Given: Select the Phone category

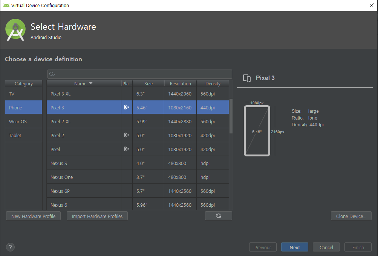Looking at the screenshot, I should pos(24,108).
